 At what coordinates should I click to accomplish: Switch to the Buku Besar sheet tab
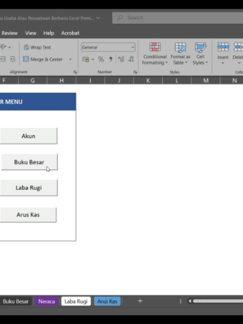(16, 301)
